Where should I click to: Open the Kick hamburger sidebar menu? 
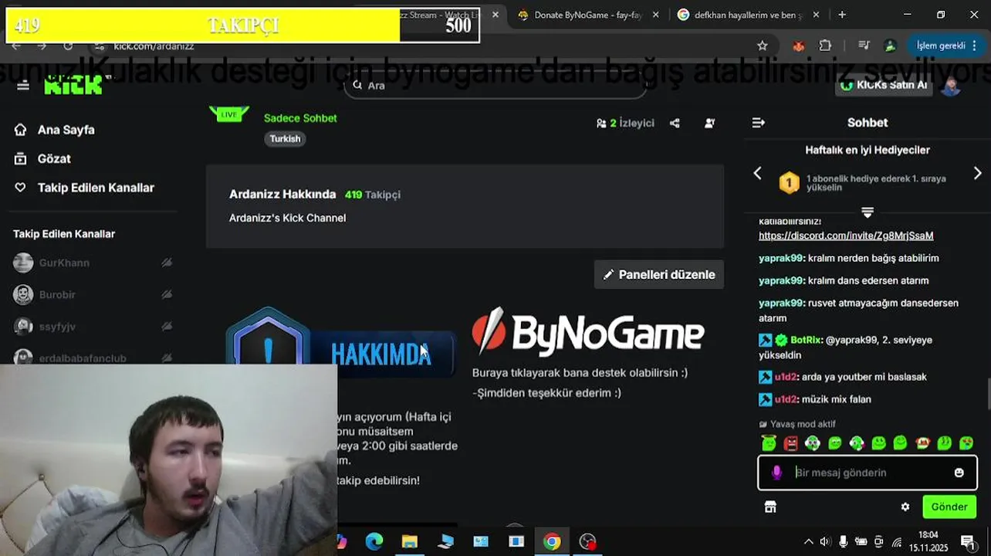tap(23, 85)
